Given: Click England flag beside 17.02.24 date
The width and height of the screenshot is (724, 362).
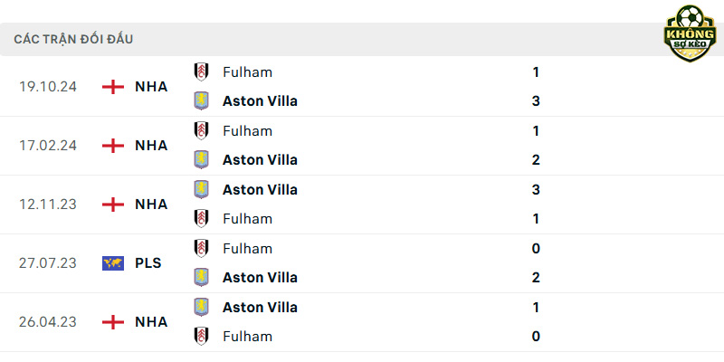Looking at the screenshot, I should 113,146.
